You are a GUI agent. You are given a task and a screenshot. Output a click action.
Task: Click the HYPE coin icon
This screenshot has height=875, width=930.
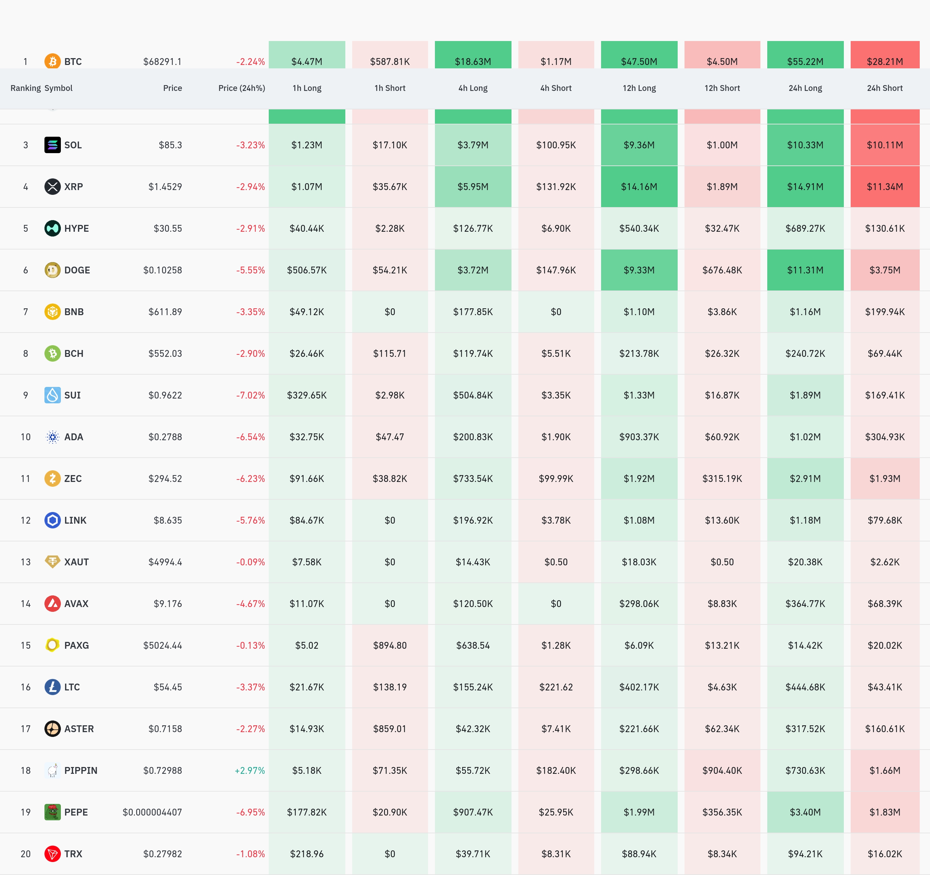click(x=52, y=228)
